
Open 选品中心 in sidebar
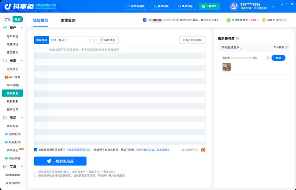13,69
